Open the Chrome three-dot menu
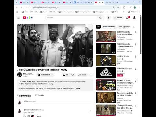 pyautogui.click(x=139, y=7)
